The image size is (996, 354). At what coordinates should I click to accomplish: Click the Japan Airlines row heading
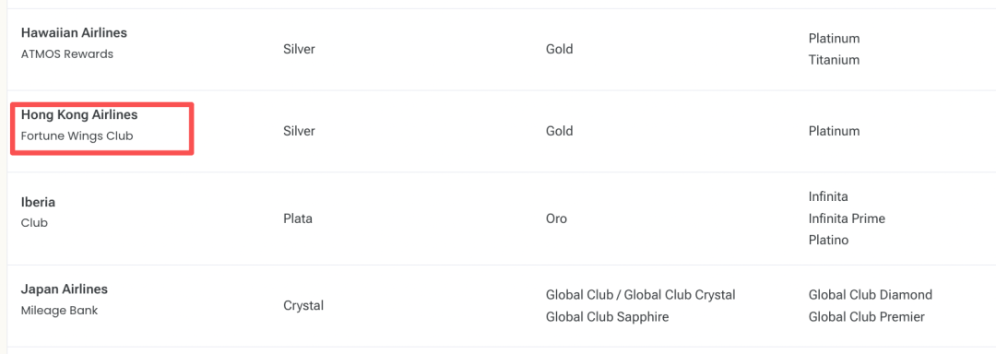click(x=65, y=289)
